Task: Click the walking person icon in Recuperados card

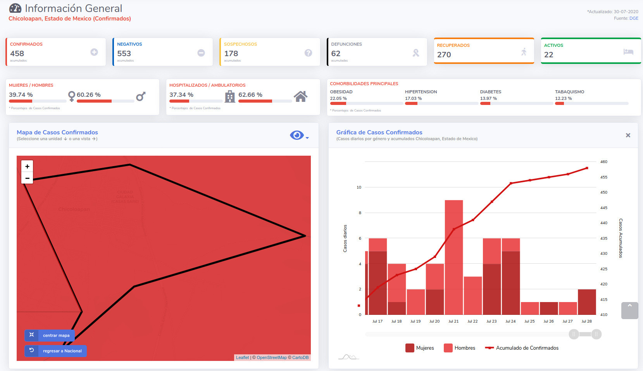Action: coord(524,52)
